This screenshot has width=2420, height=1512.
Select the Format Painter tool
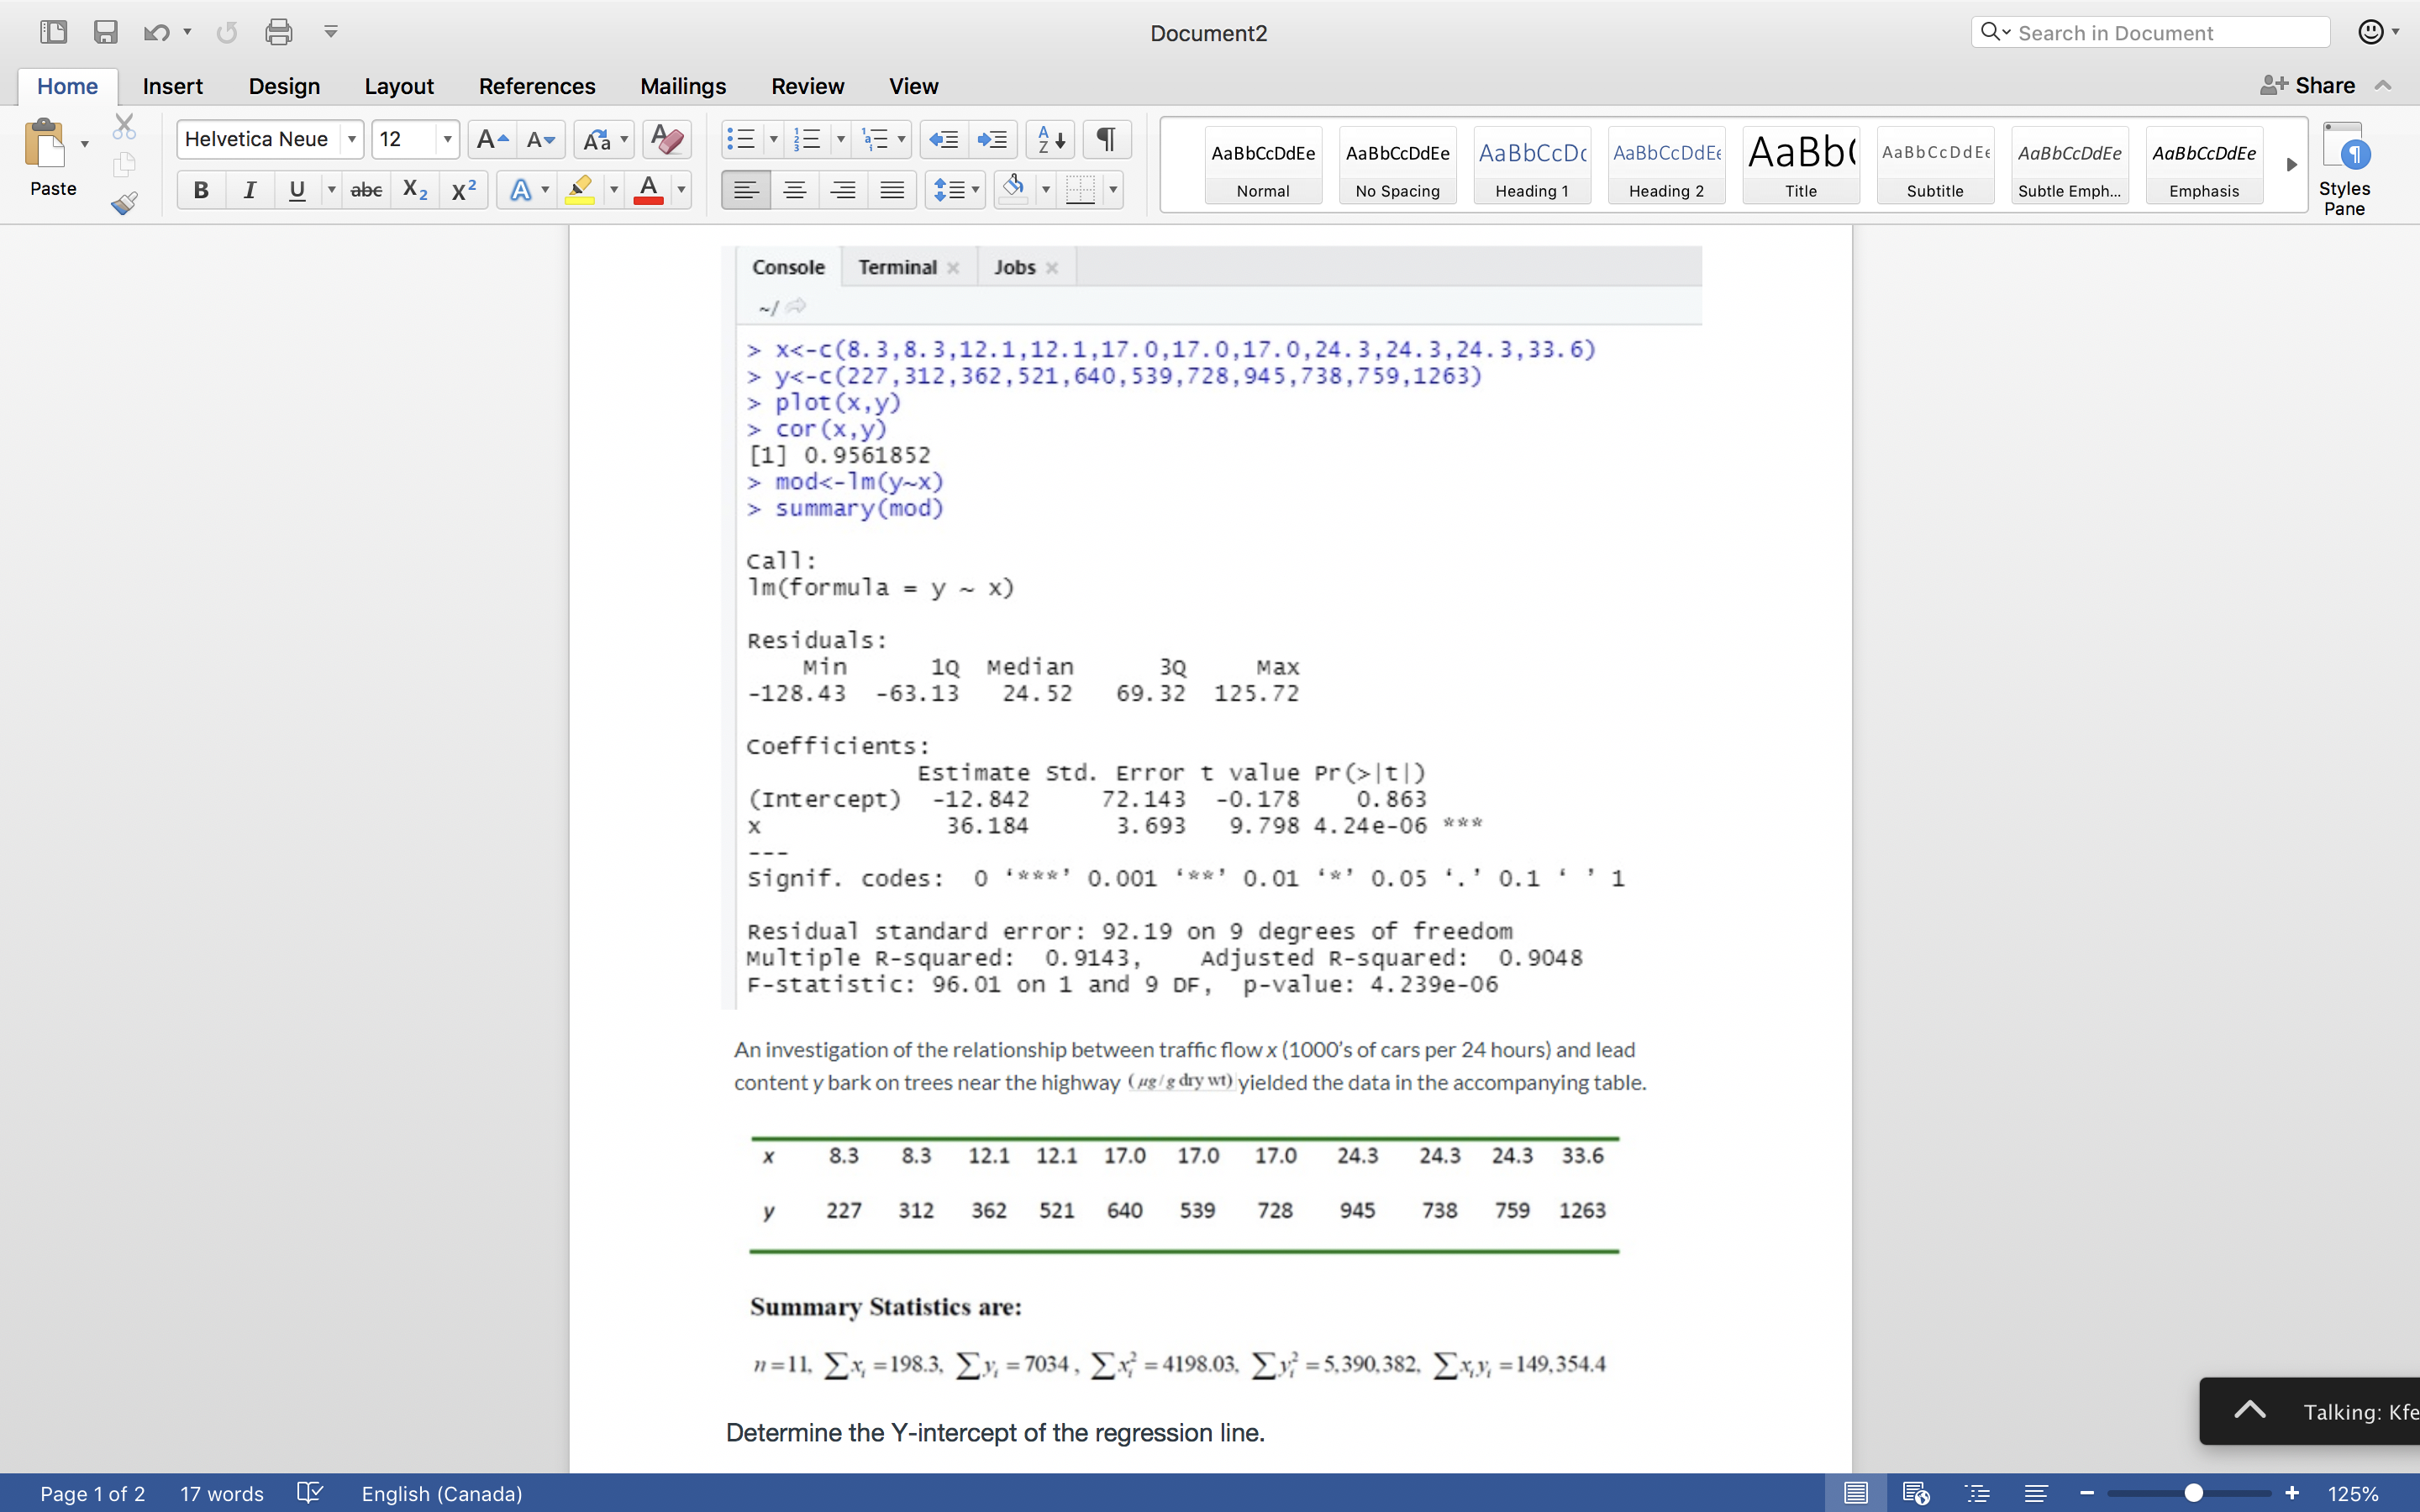pos(124,203)
